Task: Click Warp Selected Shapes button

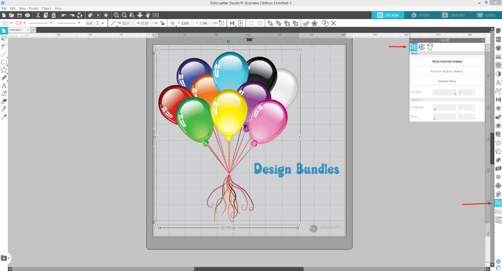Action: (447, 61)
